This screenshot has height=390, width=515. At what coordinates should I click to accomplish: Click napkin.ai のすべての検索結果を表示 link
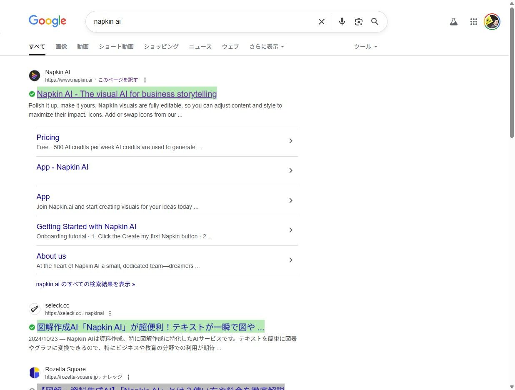coord(85,284)
